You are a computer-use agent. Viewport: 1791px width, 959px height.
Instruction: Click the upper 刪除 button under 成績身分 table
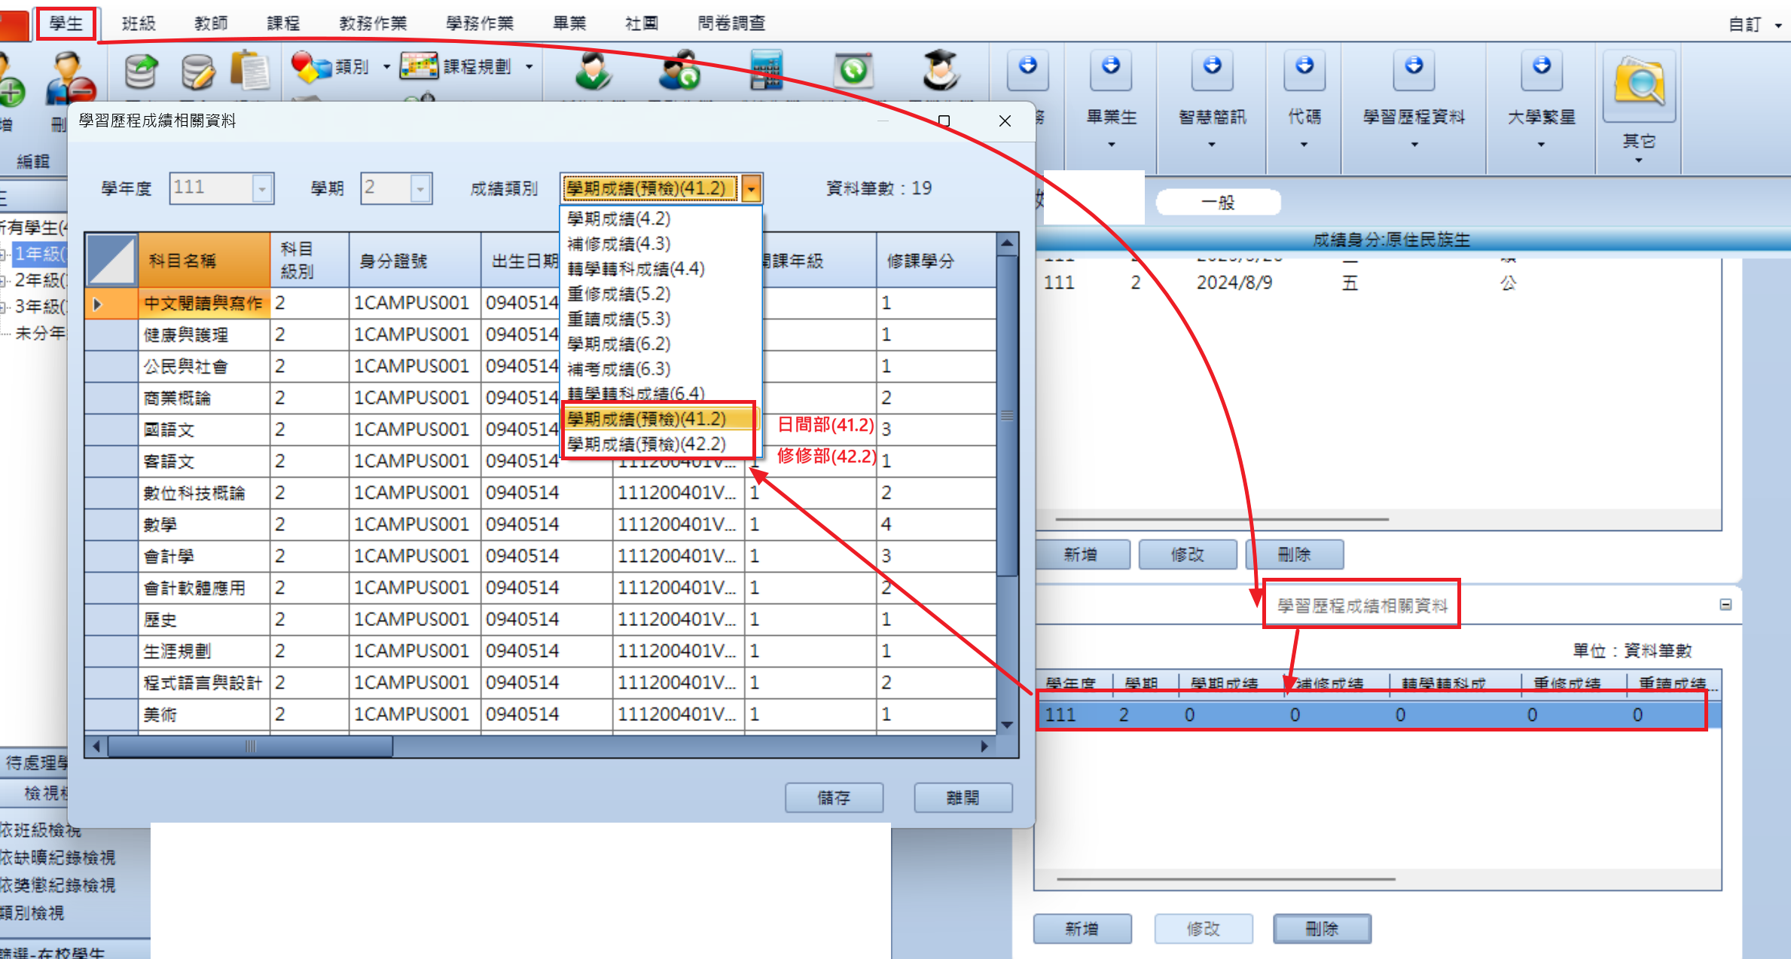(x=1295, y=554)
